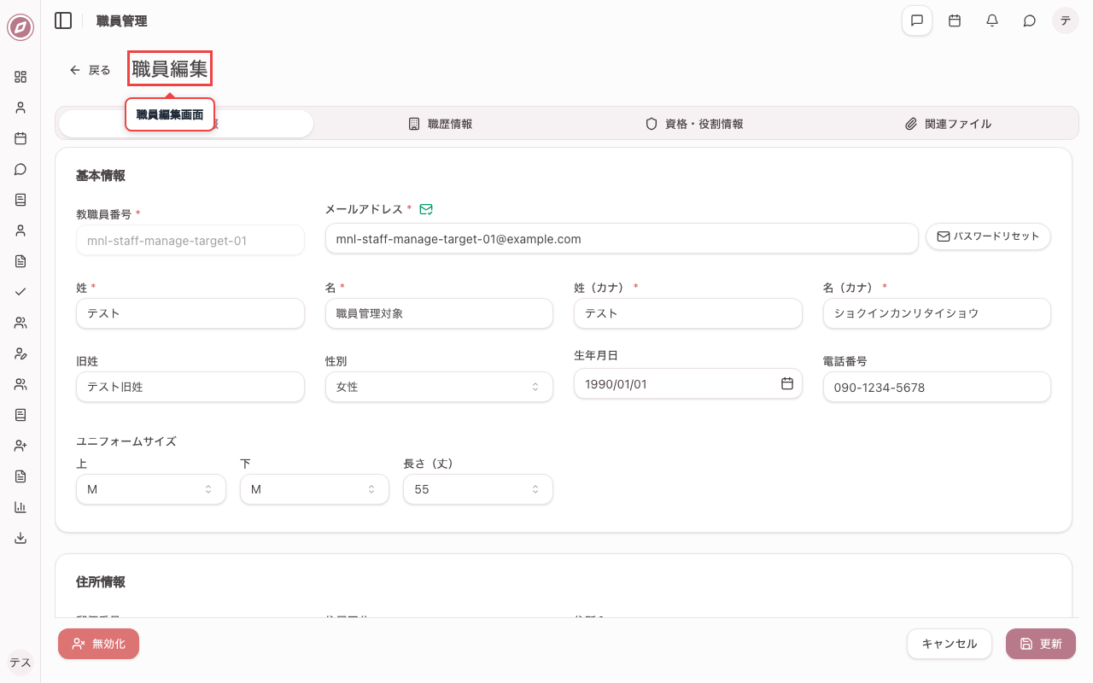Open the download icon in sidebar
The width and height of the screenshot is (1093, 683).
20,538
